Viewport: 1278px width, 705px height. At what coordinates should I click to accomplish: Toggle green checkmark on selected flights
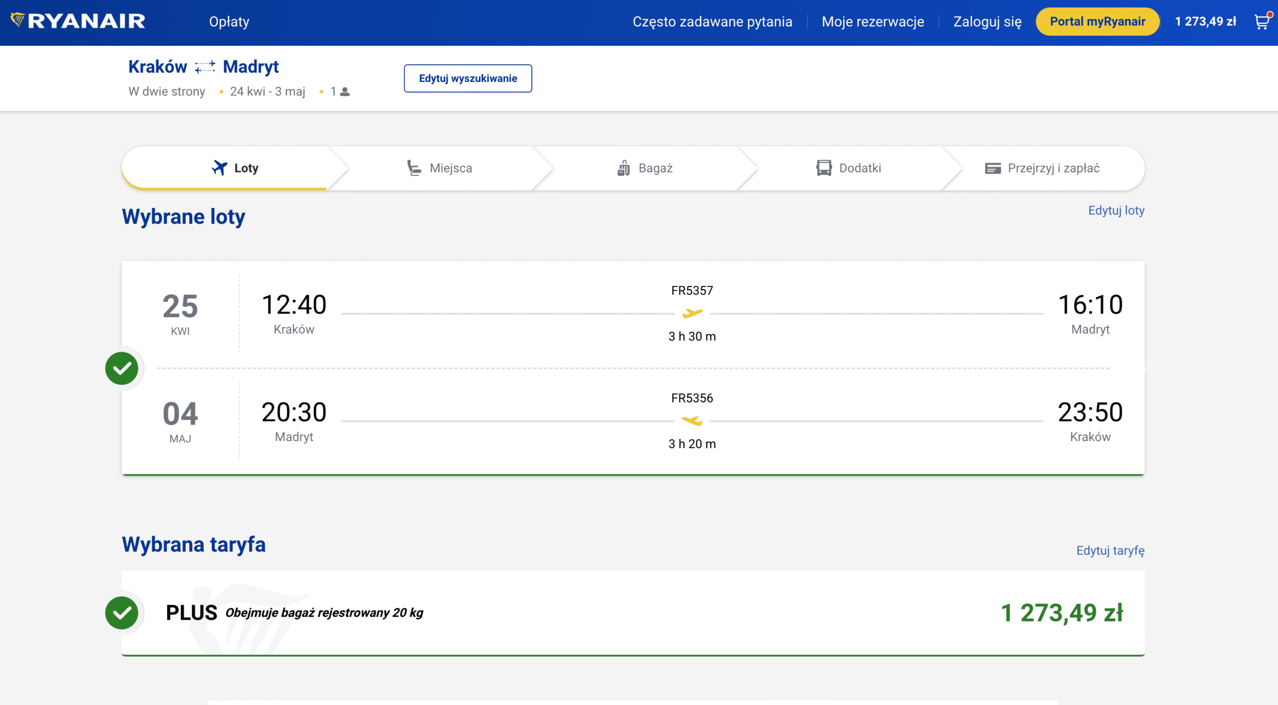pyautogui.click(x=122, y=368)
